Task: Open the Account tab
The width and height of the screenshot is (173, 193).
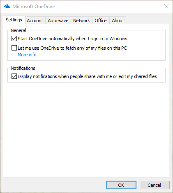Action: [35, 21]
